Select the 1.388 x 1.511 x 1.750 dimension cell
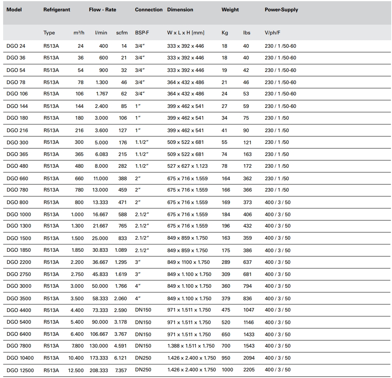 tap(191, 346)
